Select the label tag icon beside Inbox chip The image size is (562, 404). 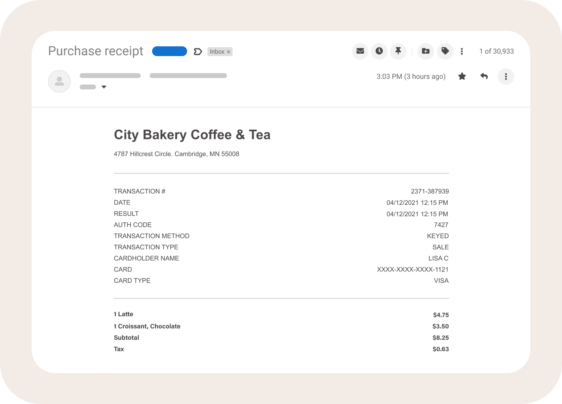tap(198, 51)
